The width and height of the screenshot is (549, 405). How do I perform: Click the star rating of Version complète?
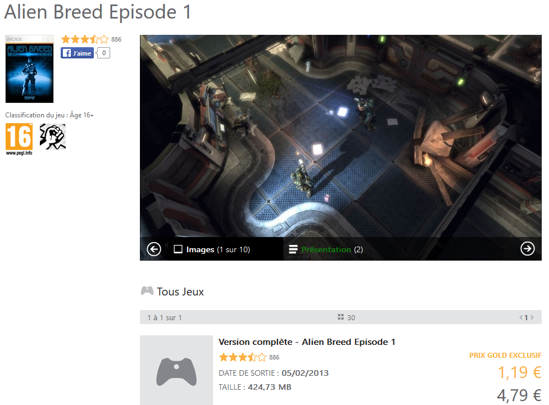[x=243, y=357]
